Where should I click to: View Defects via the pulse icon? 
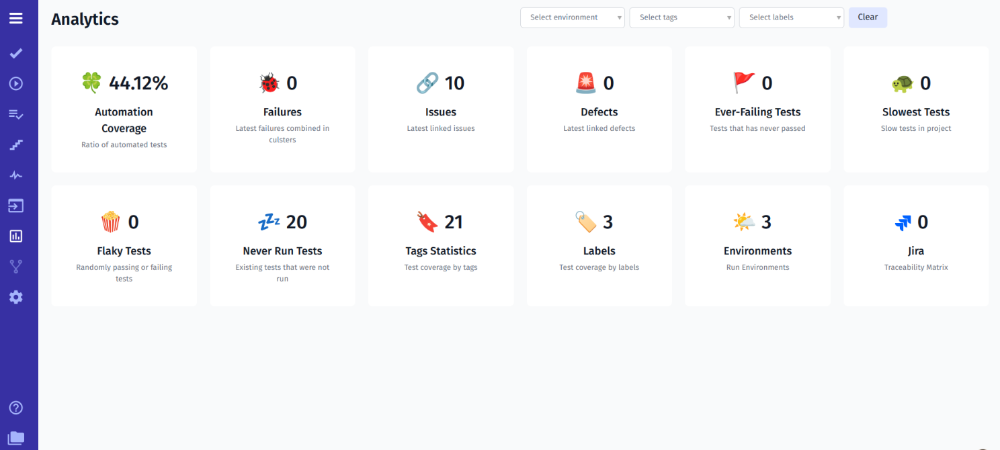15,175
